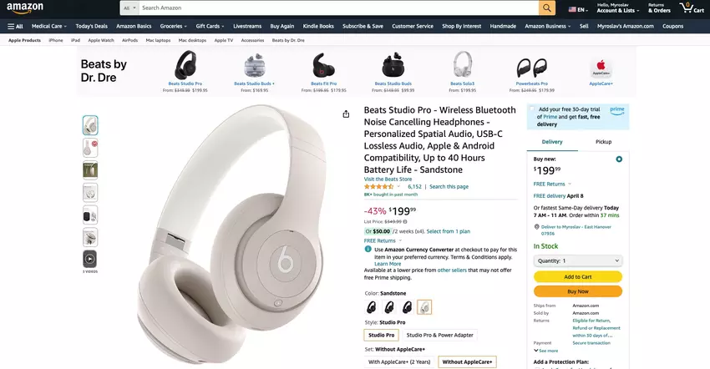
Task: Open the Beats Studio Buds + product image
Action: tap(254, 66)
